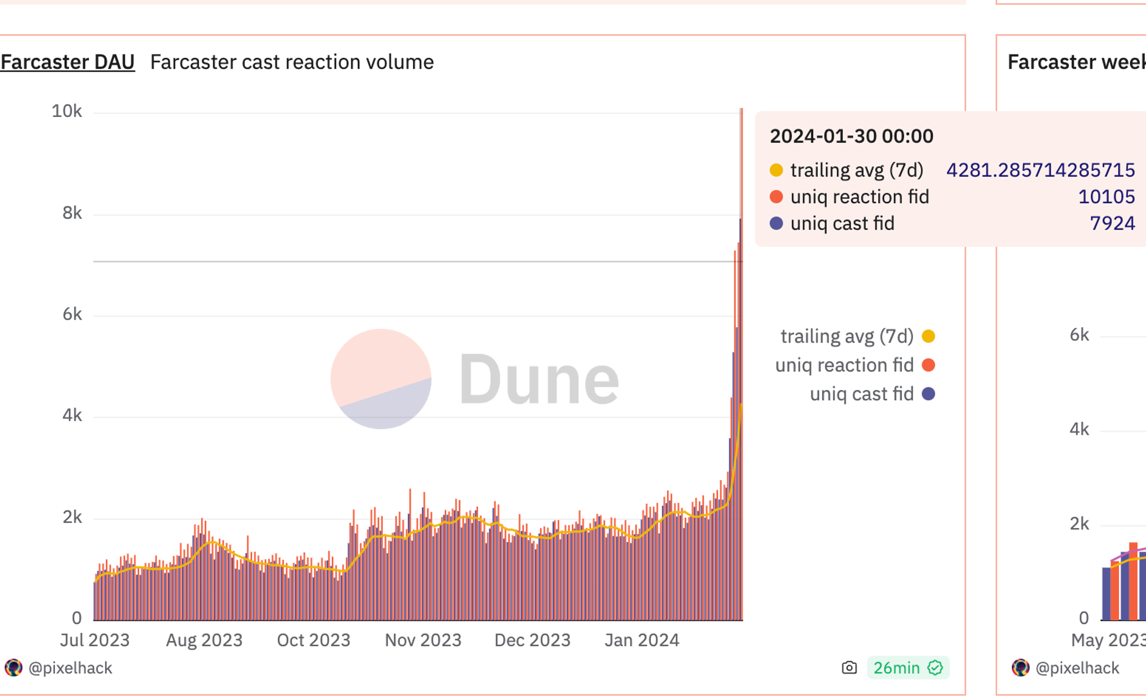The height and width of the screenshot is (700, 1146).
Task: Open the Farcaster DAU title link
Action: pyautogui.click(x=68, y=62)
